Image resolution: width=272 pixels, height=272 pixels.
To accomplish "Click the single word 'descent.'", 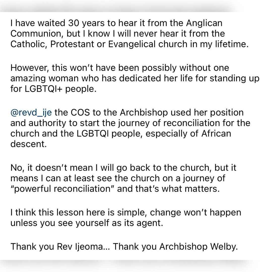I will 29,144.
